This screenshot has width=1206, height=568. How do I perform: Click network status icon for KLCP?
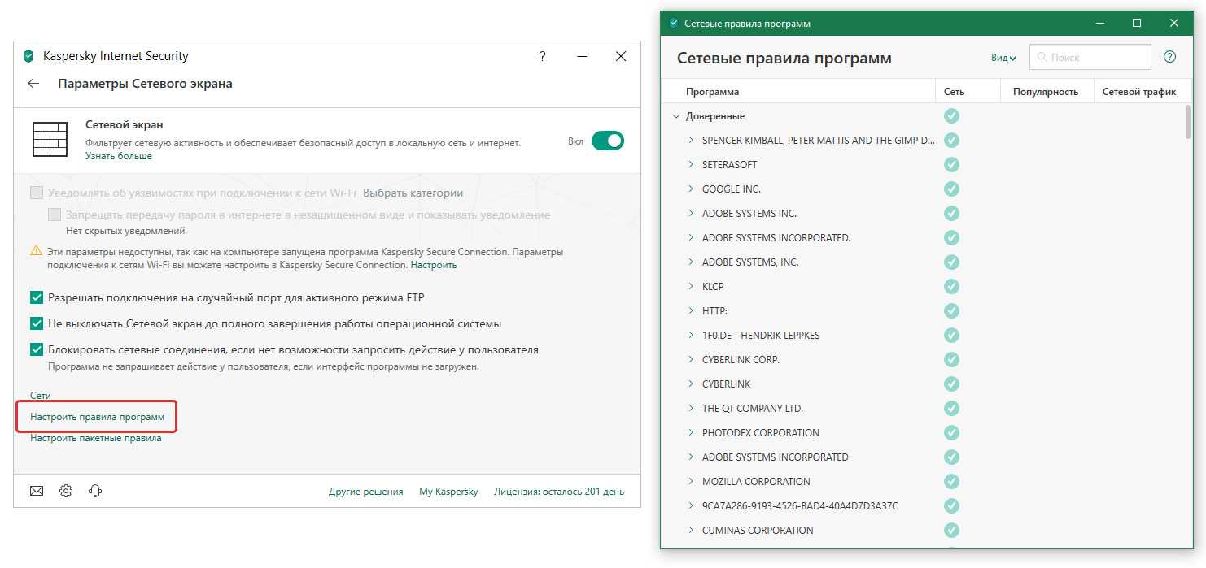tap(951, 286)
